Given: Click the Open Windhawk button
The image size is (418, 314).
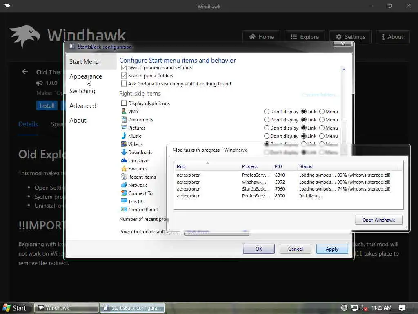Looking at the screenshot, I should 378,220.
